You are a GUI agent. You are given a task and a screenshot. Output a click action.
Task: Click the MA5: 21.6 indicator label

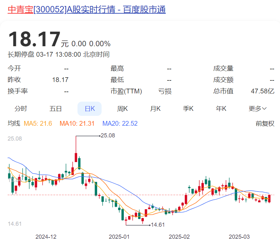coord(38,123)
